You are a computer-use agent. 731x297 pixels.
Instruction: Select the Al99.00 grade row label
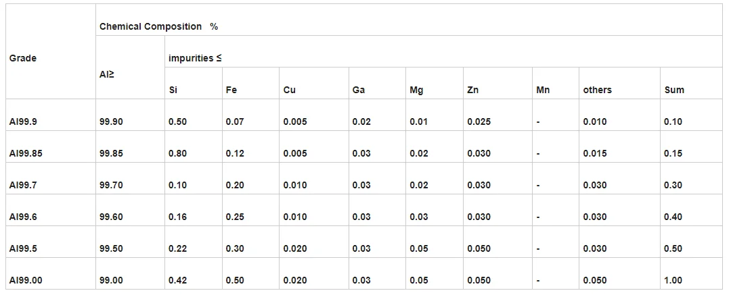click(26, 280)
